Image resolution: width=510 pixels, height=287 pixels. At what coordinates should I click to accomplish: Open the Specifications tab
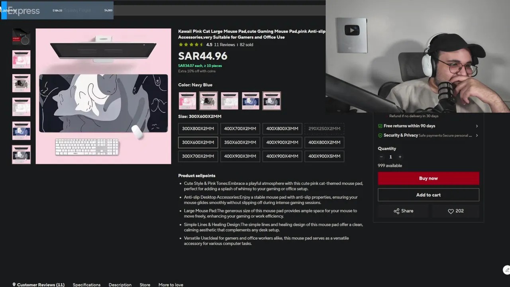86,285
